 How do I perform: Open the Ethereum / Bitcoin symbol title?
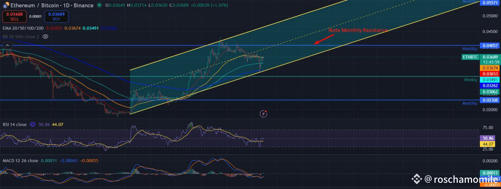point(52,5)
